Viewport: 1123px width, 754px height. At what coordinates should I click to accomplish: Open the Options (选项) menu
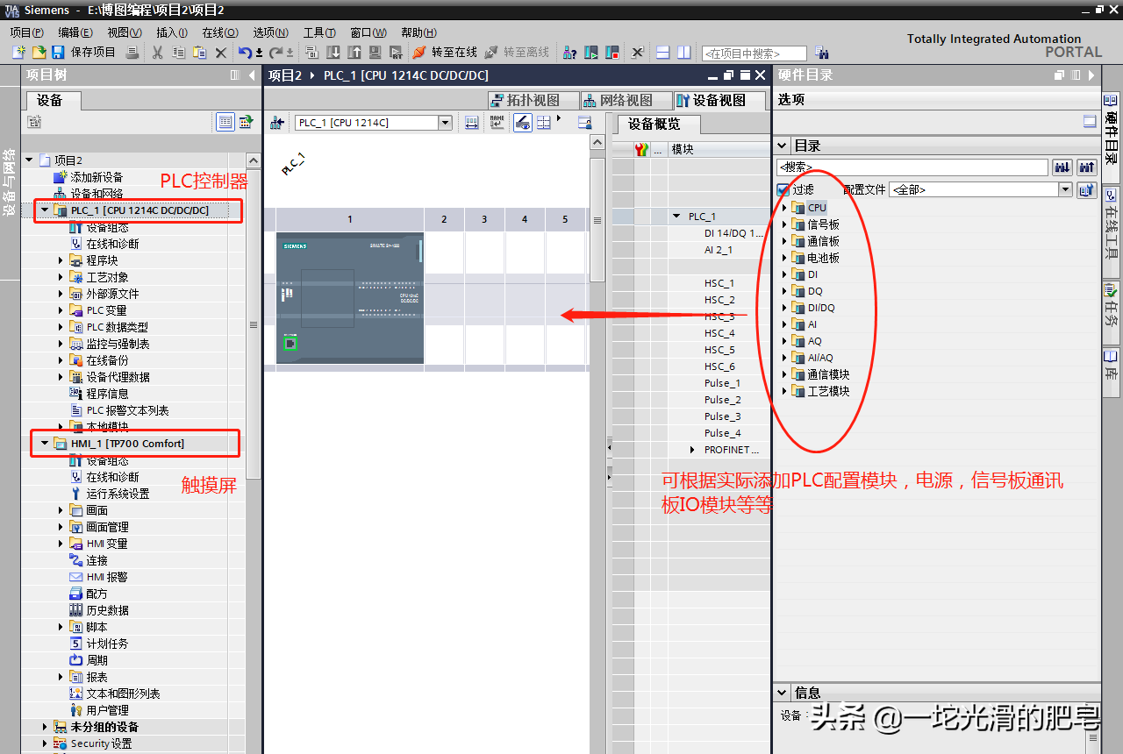pyautogui.click(x=269, y=32)
